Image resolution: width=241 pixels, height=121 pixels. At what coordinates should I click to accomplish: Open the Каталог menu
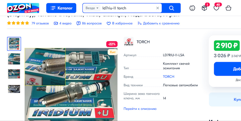pyautogui.click(x=61, y=8)
